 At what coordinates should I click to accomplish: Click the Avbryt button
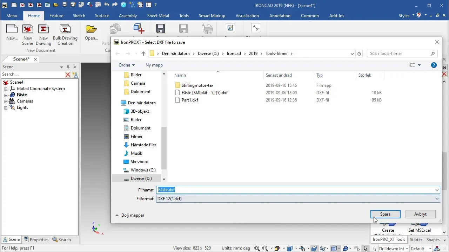click(x=420, y=214)
